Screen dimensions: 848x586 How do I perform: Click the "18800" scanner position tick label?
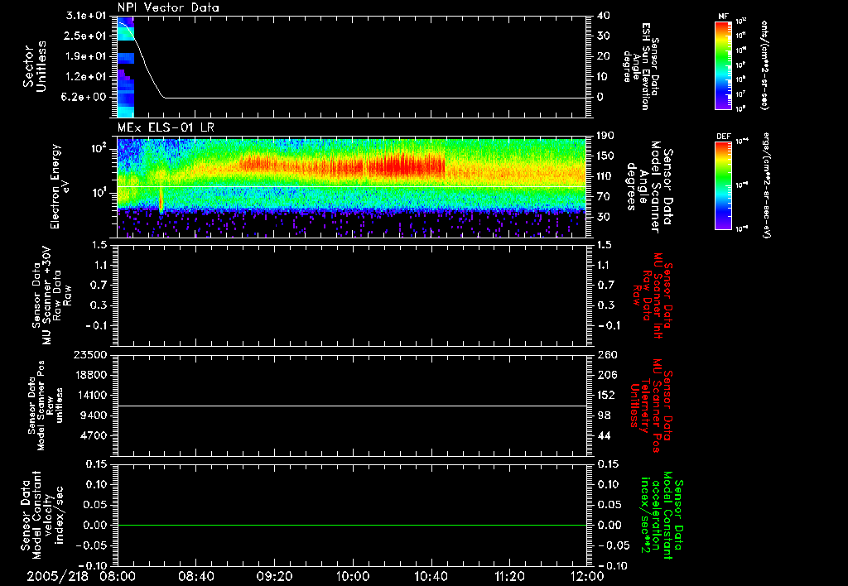pyautogui.click(x=93, y=375)
